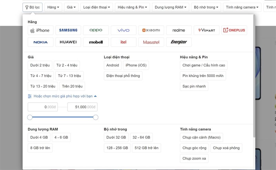Open the Bộ nhớ trong dropdown

point(206,7)
